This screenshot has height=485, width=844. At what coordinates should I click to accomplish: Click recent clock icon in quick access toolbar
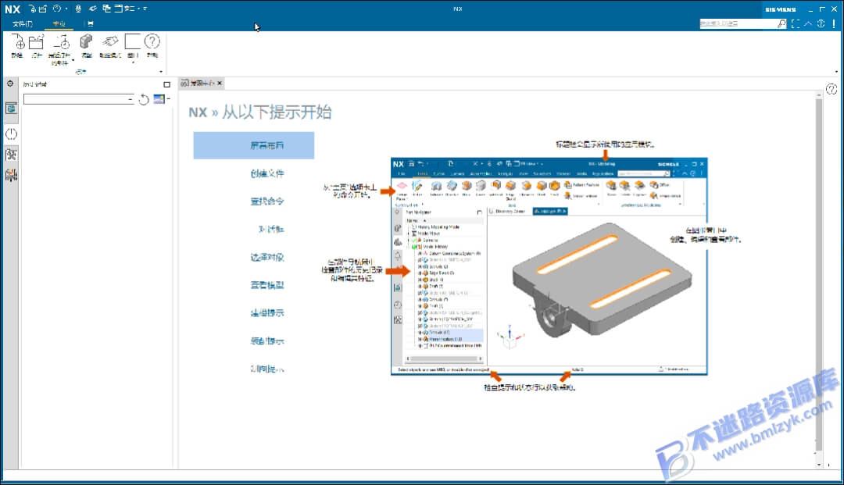[56, 9]
